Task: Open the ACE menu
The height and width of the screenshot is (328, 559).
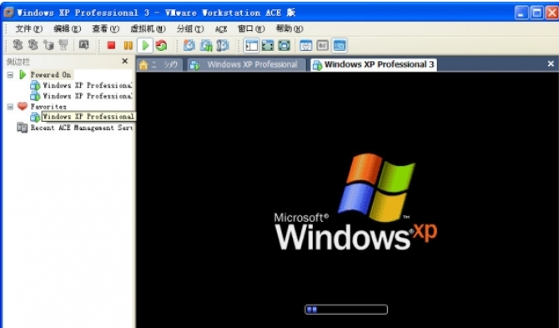Action: pos(221,29)
